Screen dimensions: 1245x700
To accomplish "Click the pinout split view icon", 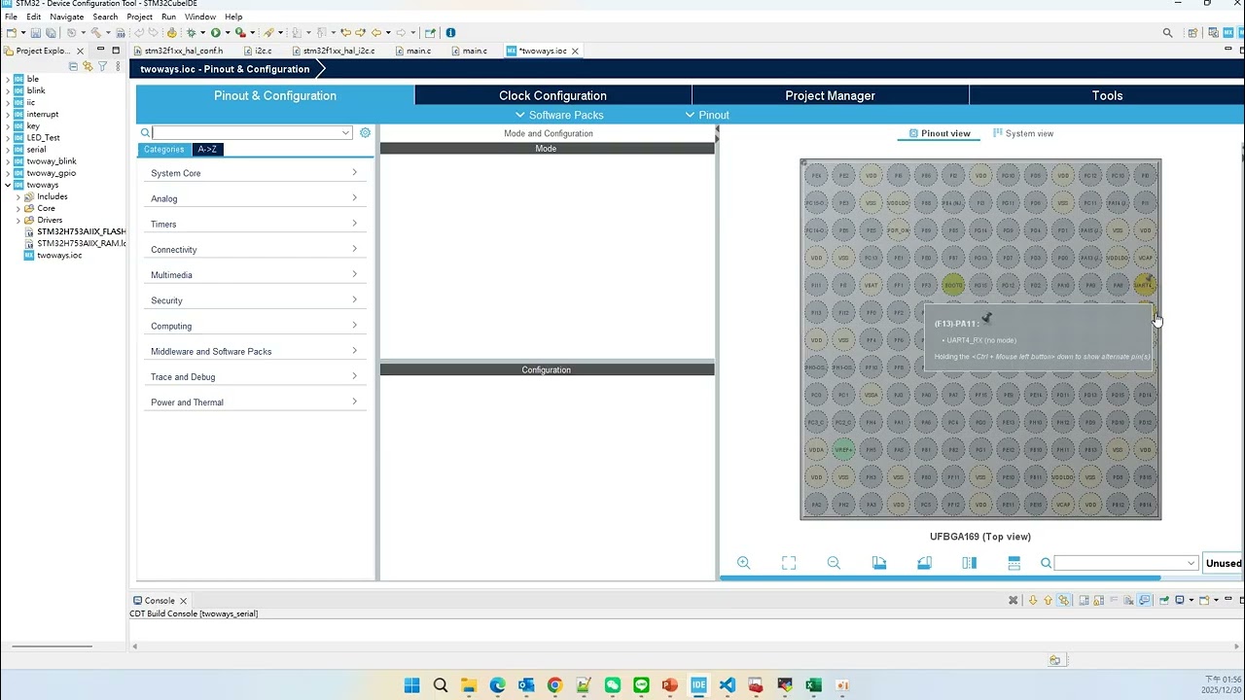I will (x=1014, y=563).
